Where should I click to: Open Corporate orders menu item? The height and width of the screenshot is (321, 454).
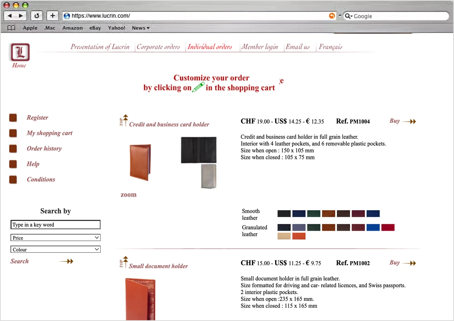(x=158, y=47)
